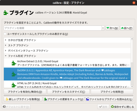Click the checkmark icon on 適用 button

[x=100, y=107]
